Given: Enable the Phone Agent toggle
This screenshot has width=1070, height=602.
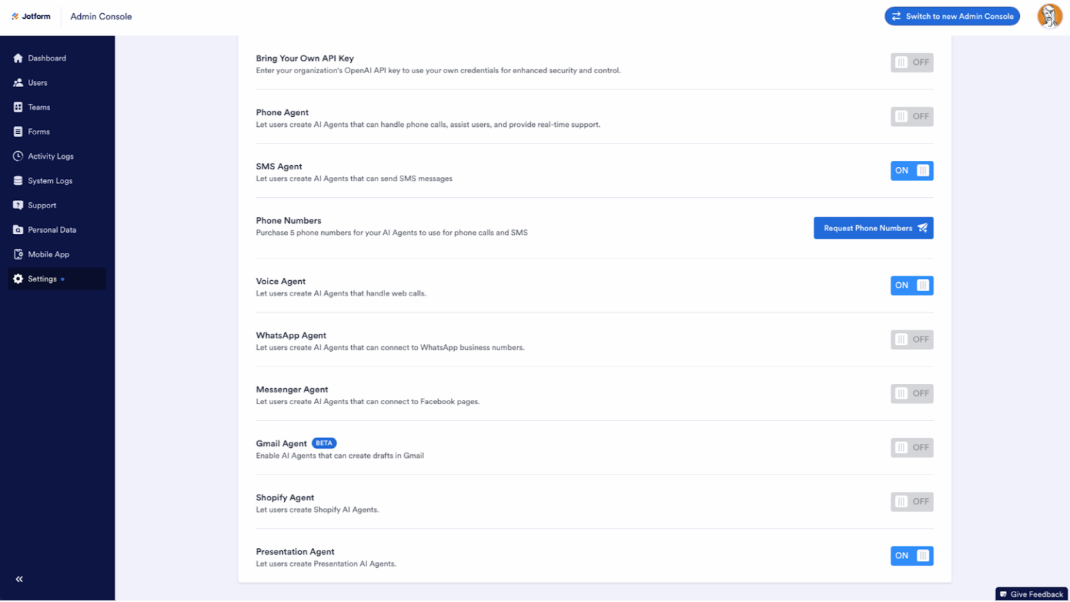Looking at the screenshot, I should (x=912, y=116).
